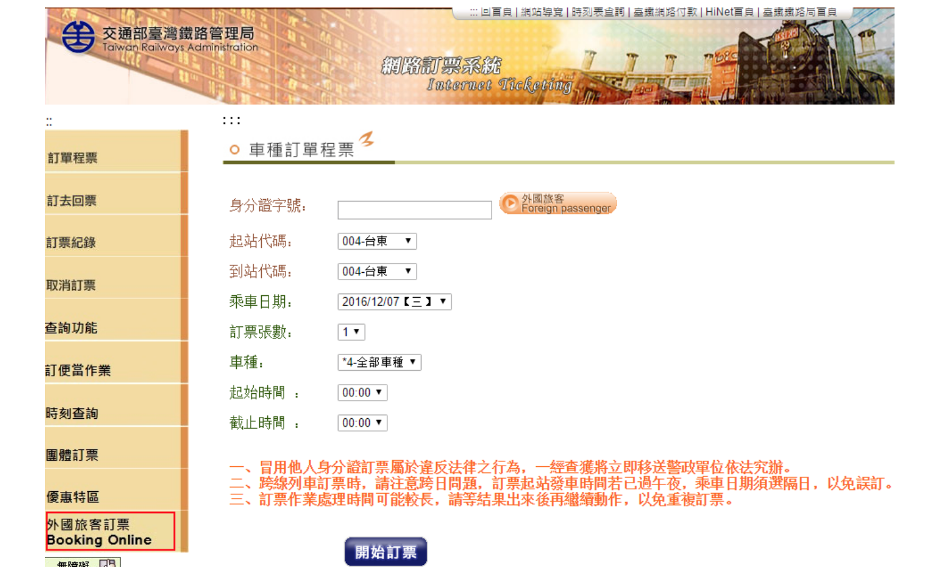The image size is (942, 583).
Task: Click the 時刻表查詢 link in top bar
Action: point(598,12)
